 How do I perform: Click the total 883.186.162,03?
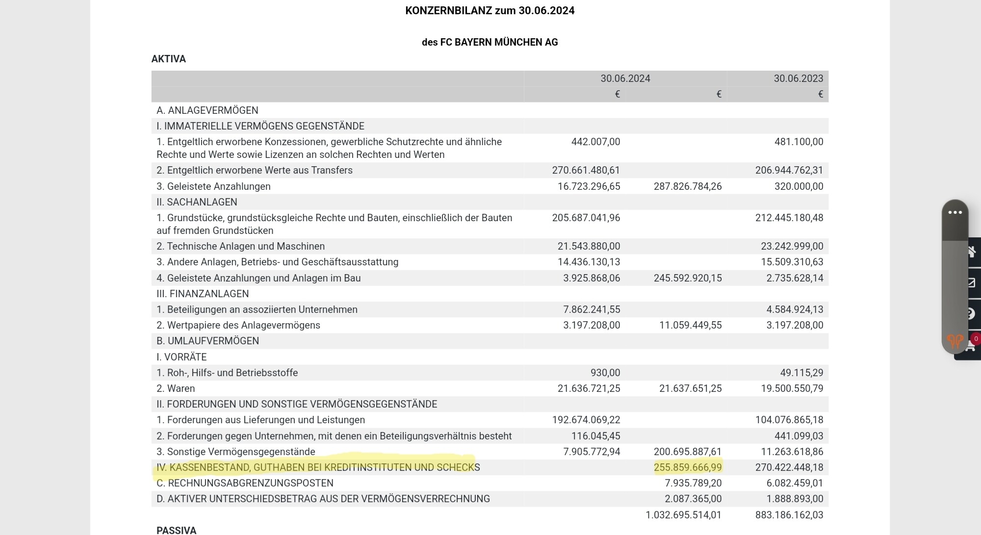789,515
